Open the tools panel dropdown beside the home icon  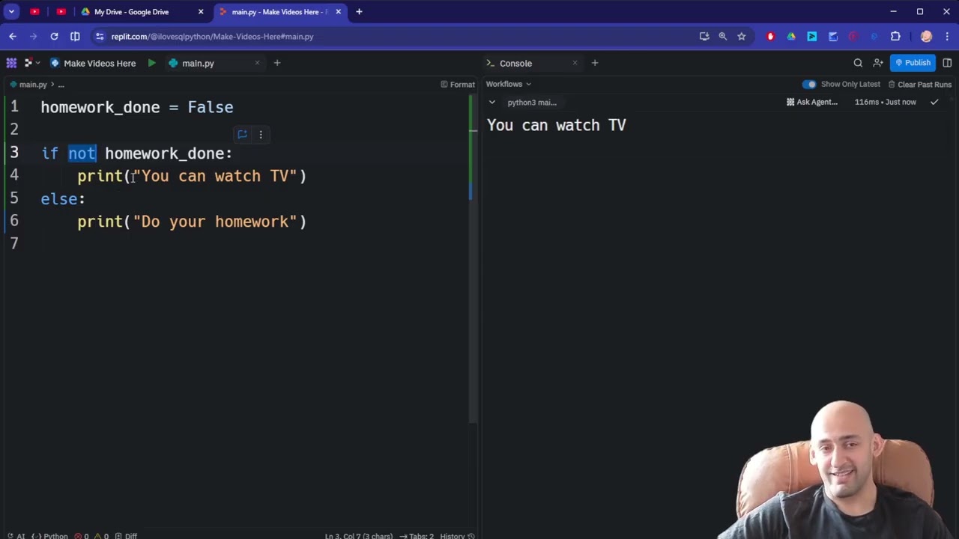(31, 63)
